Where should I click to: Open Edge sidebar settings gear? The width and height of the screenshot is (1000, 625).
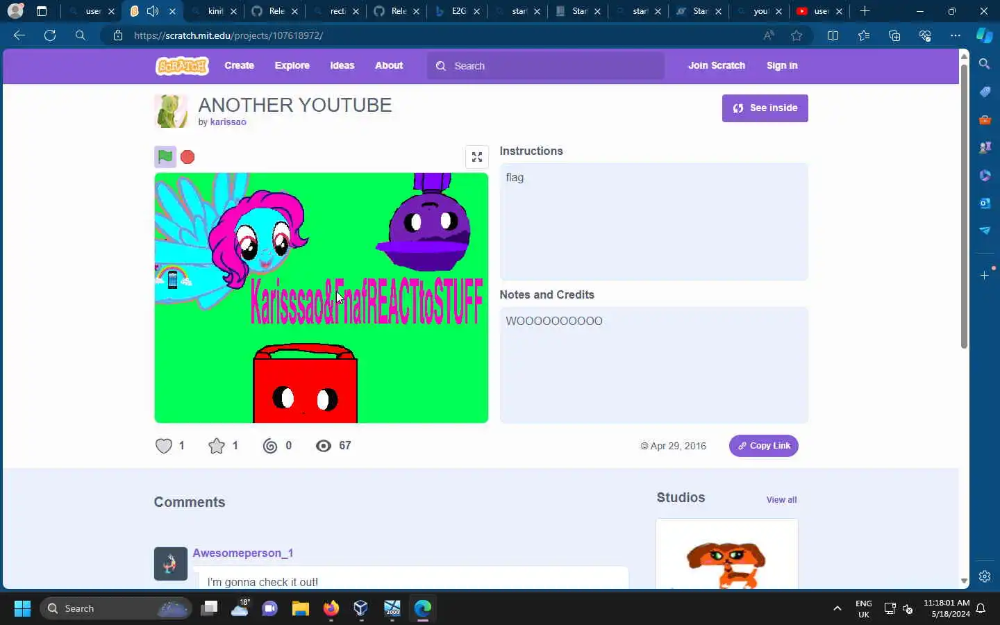[x=985, y=576]
